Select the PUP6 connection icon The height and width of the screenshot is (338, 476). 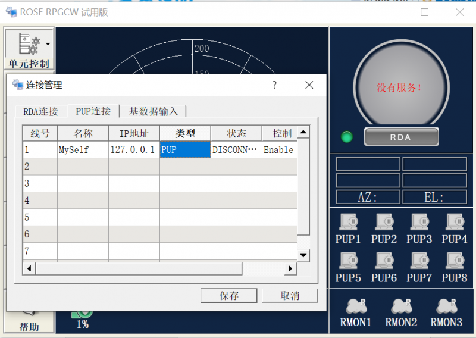[384, 261]
